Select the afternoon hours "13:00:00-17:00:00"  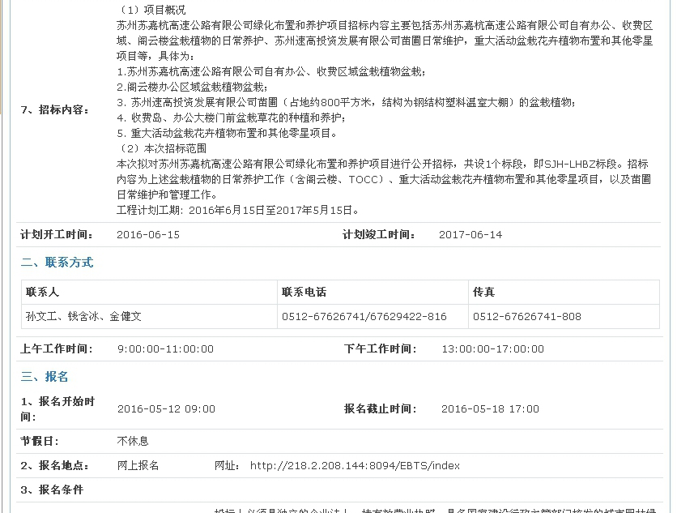pos(492,349)
